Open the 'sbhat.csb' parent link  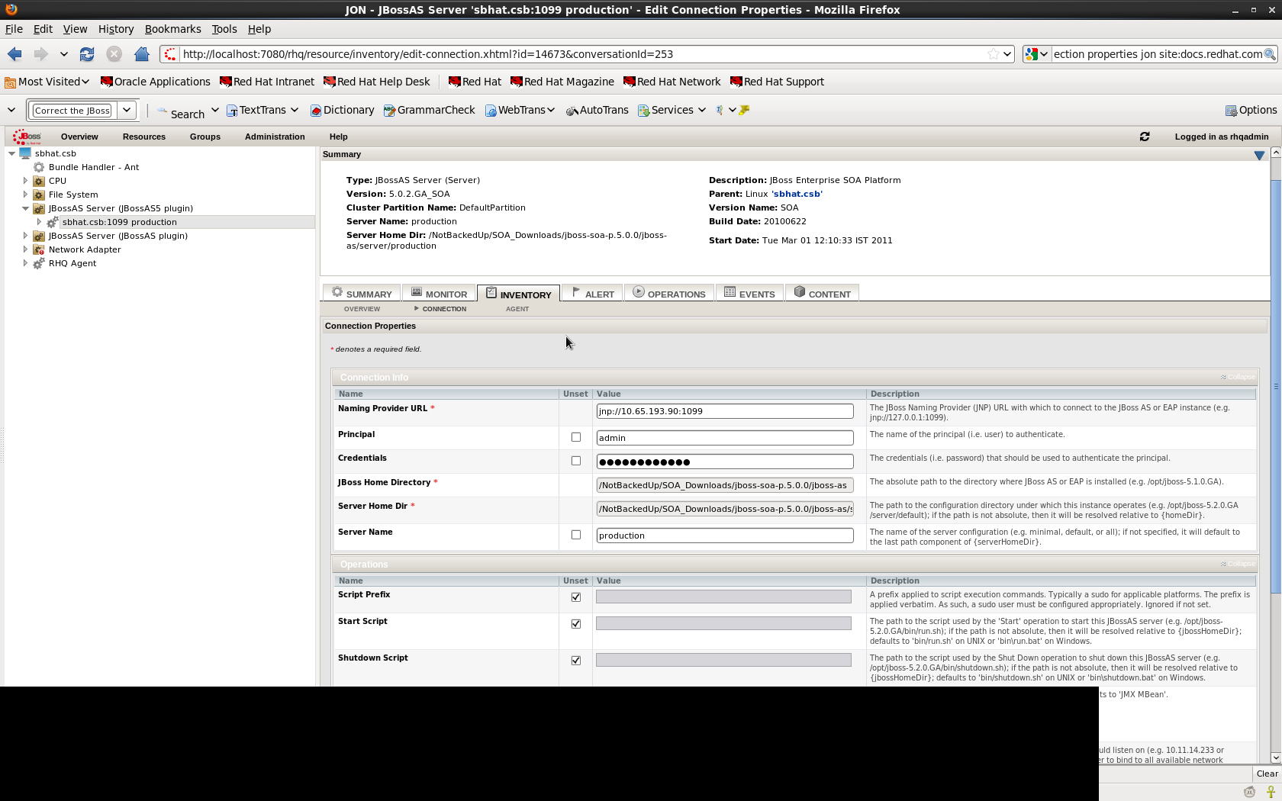[797, 194]
